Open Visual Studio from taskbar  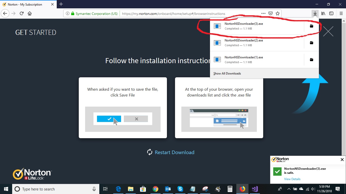(x=255, y=189)
